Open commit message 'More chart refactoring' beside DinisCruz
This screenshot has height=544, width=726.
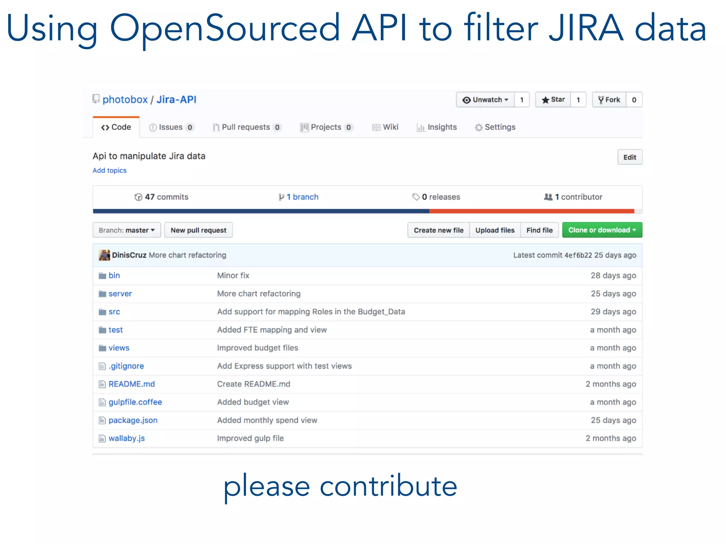[x=188, y=255]
